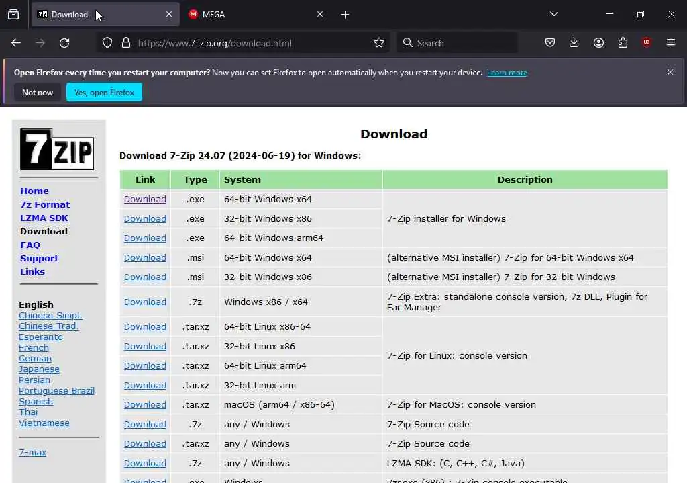Download tar.xz for 32-bit Linux arm
Viewport: 687px width, 483px height.
tap(145, 385)
